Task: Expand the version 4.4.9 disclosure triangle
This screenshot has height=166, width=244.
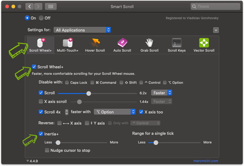Action: (28, 161)
